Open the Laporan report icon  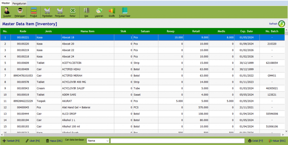pyautogui.click(x=99, y=12)
